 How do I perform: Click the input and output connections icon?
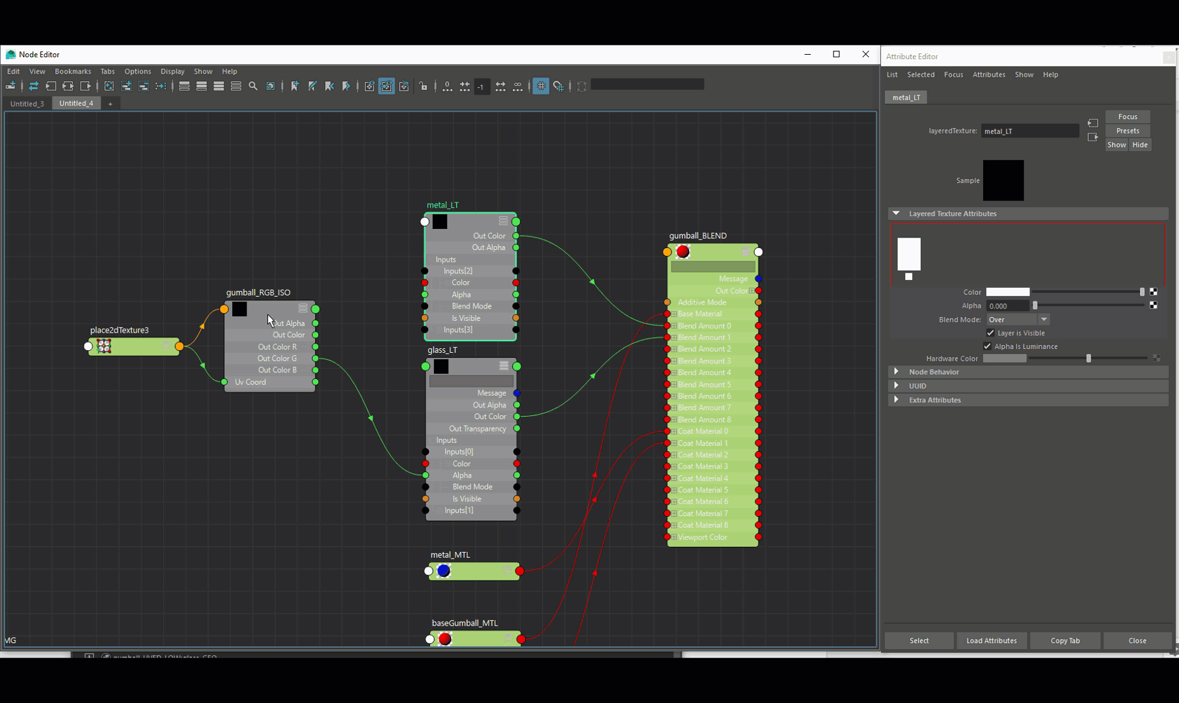coord(68,86)
